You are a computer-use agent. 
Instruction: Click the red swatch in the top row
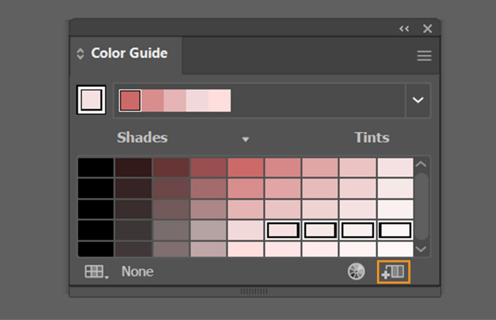[245, 167]
